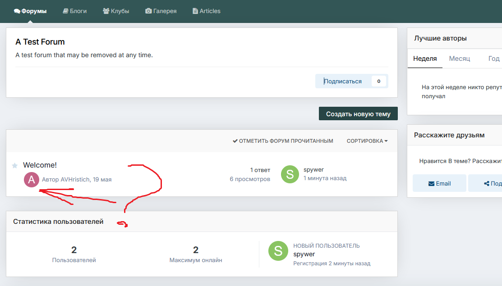The width and height of the screenshot is (502, 286).
Task: Toggle the star icon beside Welcome! topic
Action: pyautogui.click(x=15, y=166)
